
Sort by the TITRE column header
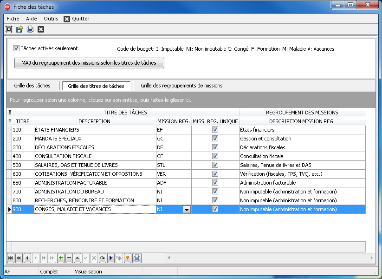[23, 121]
